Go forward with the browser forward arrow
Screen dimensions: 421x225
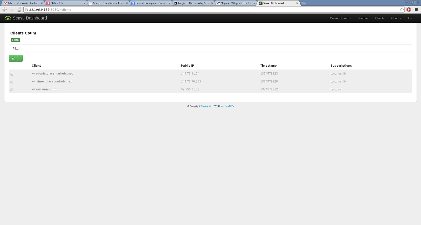12,9
